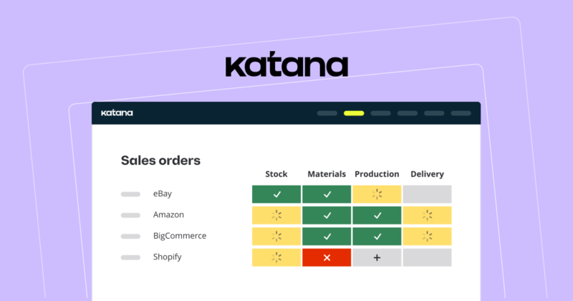Screen dimensions: 573x301
Task: Click the Katana logo in the navbar
Action: (x=117, y=113)
